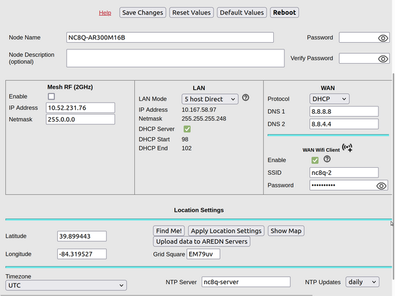
Task: Click the vertical page scrollbar
Action: point(393,176)
